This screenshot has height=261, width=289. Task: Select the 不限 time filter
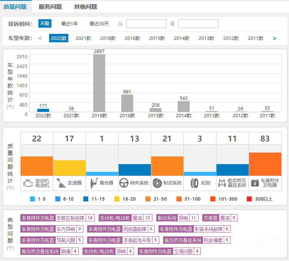(45, 24)
